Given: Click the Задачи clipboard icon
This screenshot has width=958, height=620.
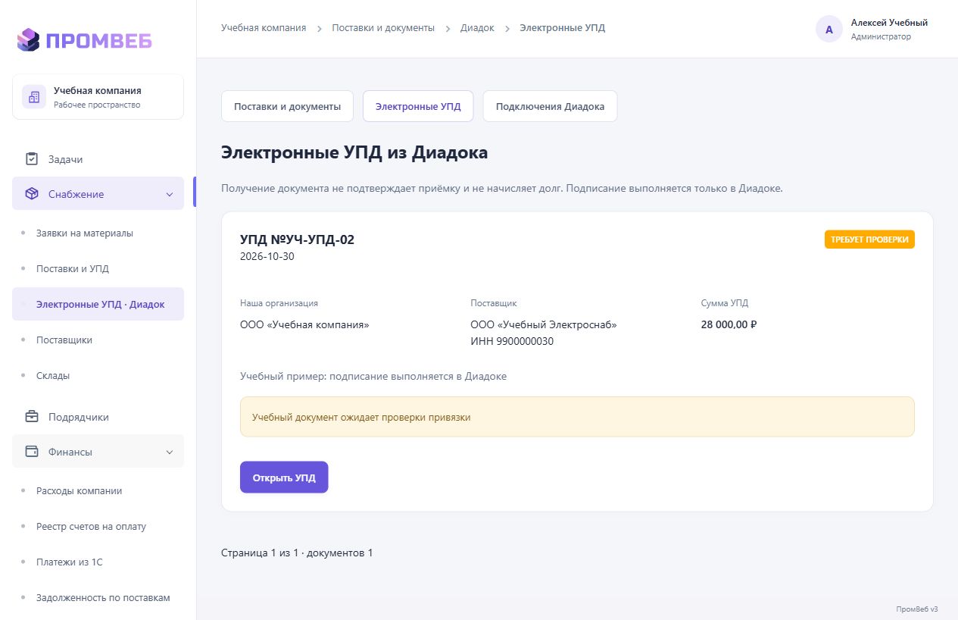Looking at the screenshot, I should pos(32,159).
